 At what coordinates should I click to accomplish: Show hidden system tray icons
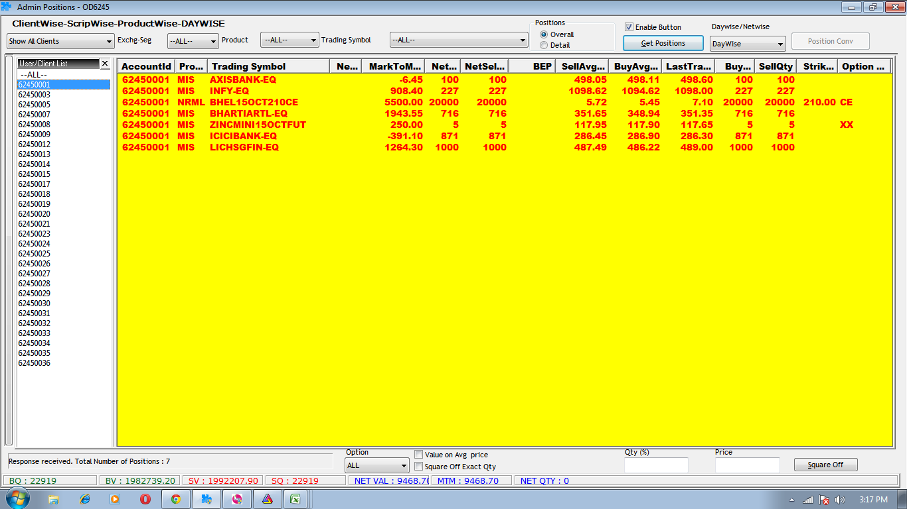(791, 500)
